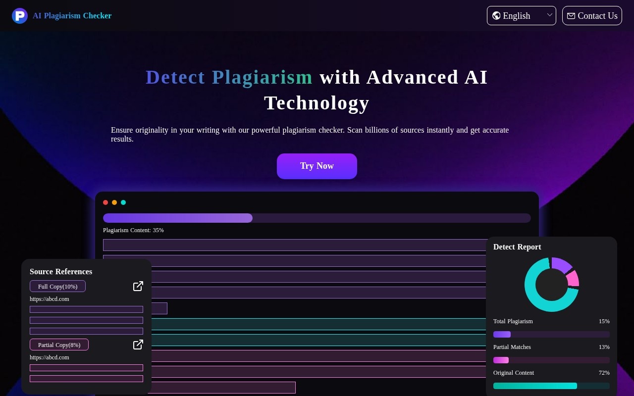
Task: Click the globe icon beside English
Action: click(496, 16)
